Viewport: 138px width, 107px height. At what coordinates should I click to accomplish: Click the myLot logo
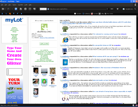[x=14, y=20]
